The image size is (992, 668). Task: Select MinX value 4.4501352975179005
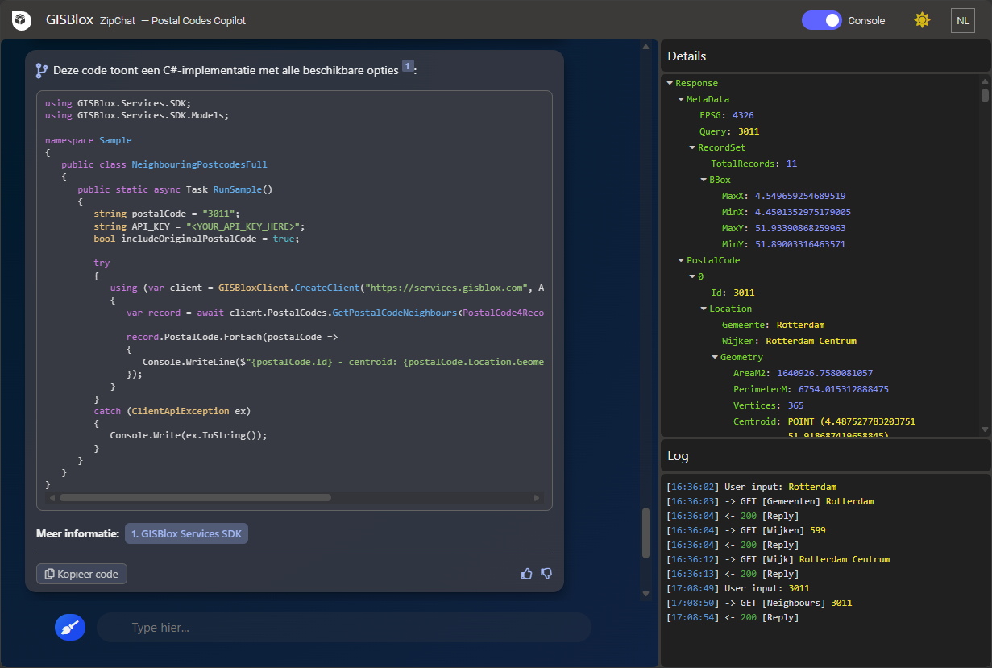coord(803,212)
